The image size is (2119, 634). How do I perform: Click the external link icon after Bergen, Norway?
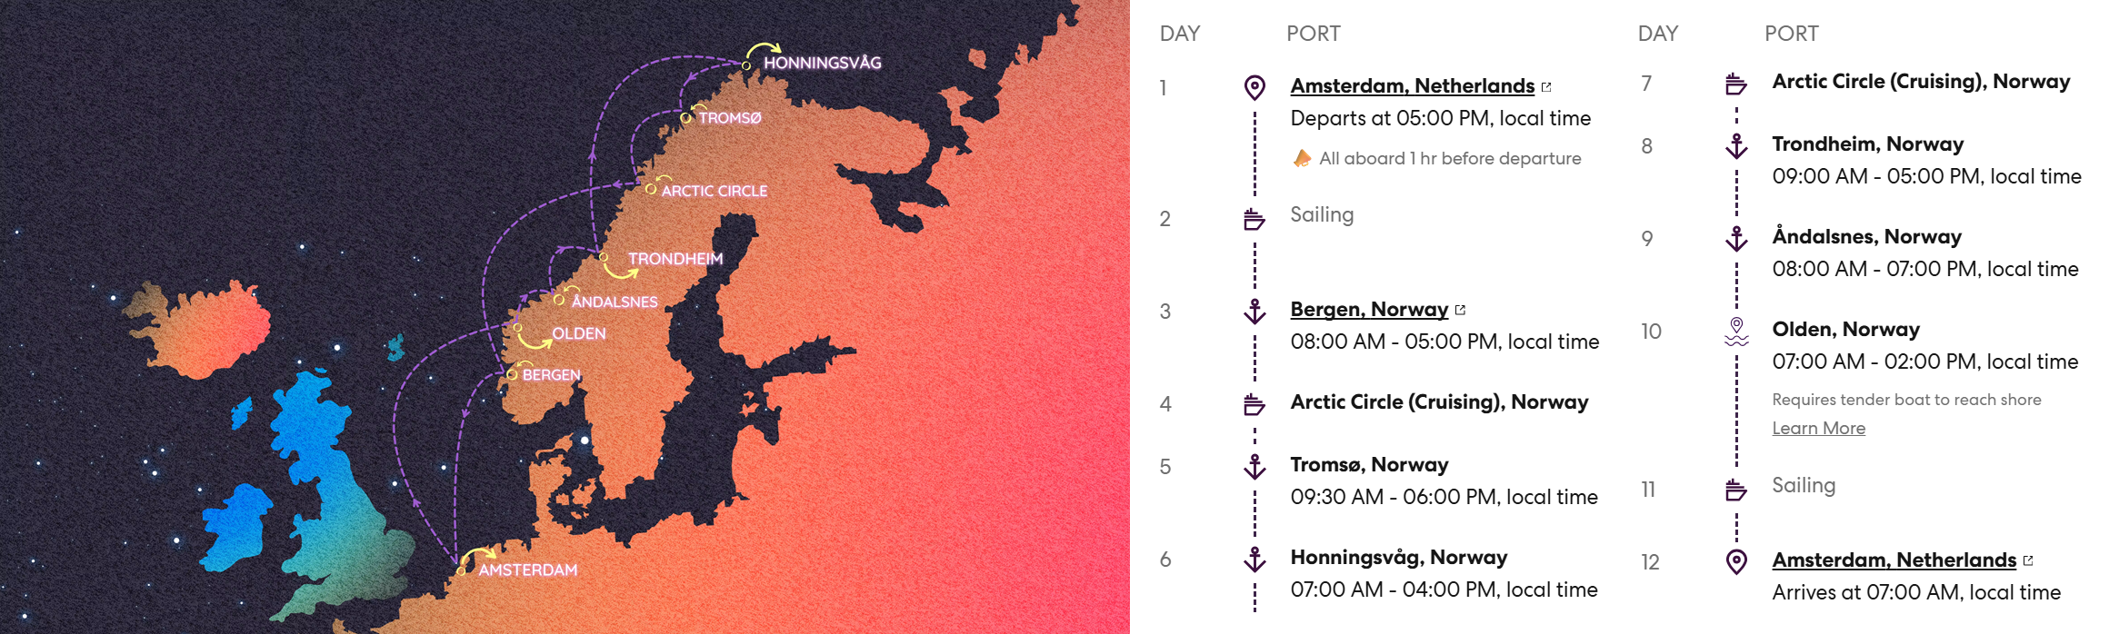click(1460, 310)
